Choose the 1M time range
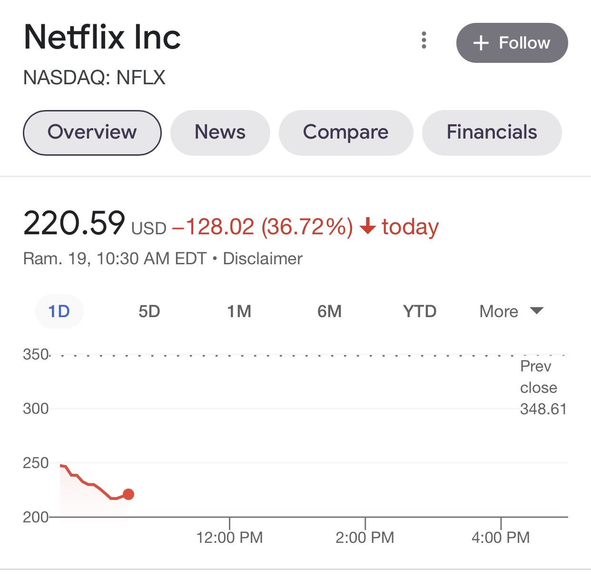The image size is (591, 580). pos(239,311)
